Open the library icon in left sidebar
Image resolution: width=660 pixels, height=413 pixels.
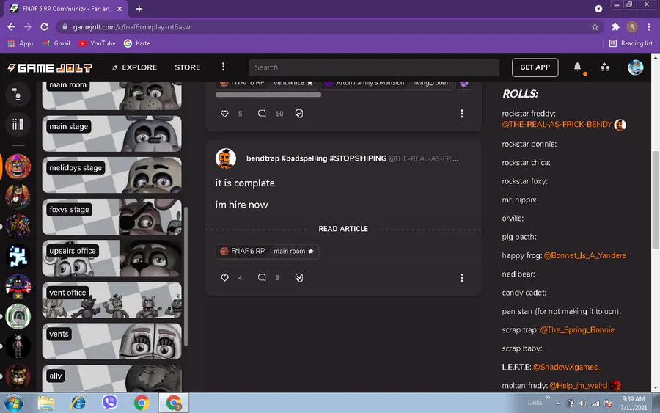18,124
